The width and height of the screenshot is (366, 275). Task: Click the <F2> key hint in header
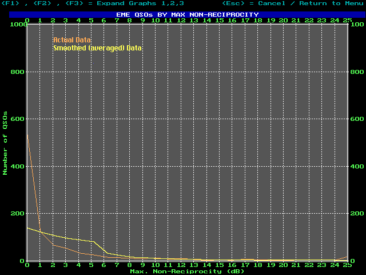tap(42, 3)
